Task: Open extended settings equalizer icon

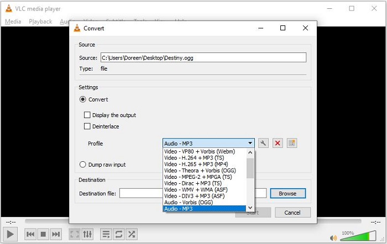Action: coord(87,235)
